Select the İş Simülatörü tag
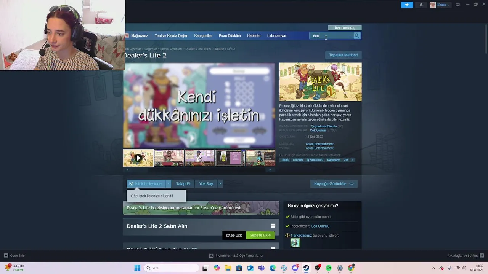Screen dimensions: 488x274 (x=315, y=160)
